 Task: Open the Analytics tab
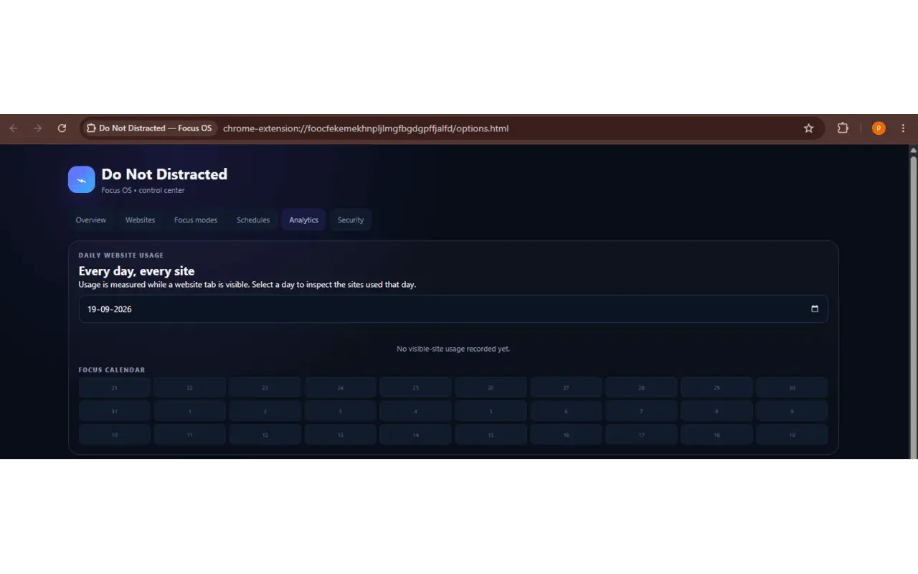pyautogui.click(x=303, y=220)
